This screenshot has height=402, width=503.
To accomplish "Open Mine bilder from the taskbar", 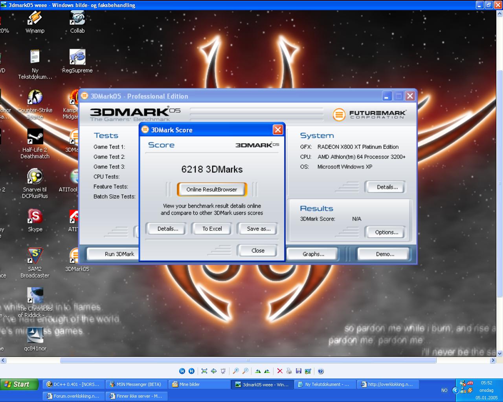I will click(x=199, y=384).
